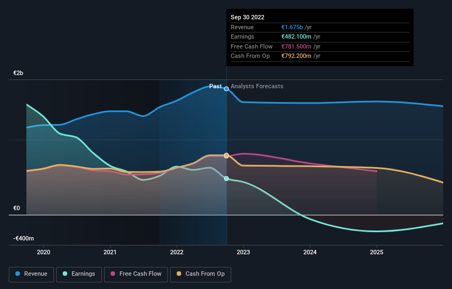Click the €0 y-axis label
The width and height of the screenshot is (452, 289).
17,208
